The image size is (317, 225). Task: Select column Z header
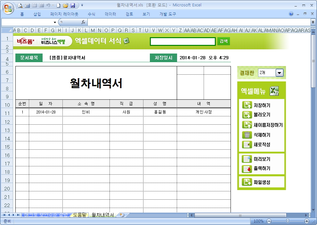[x=180, y=30]
